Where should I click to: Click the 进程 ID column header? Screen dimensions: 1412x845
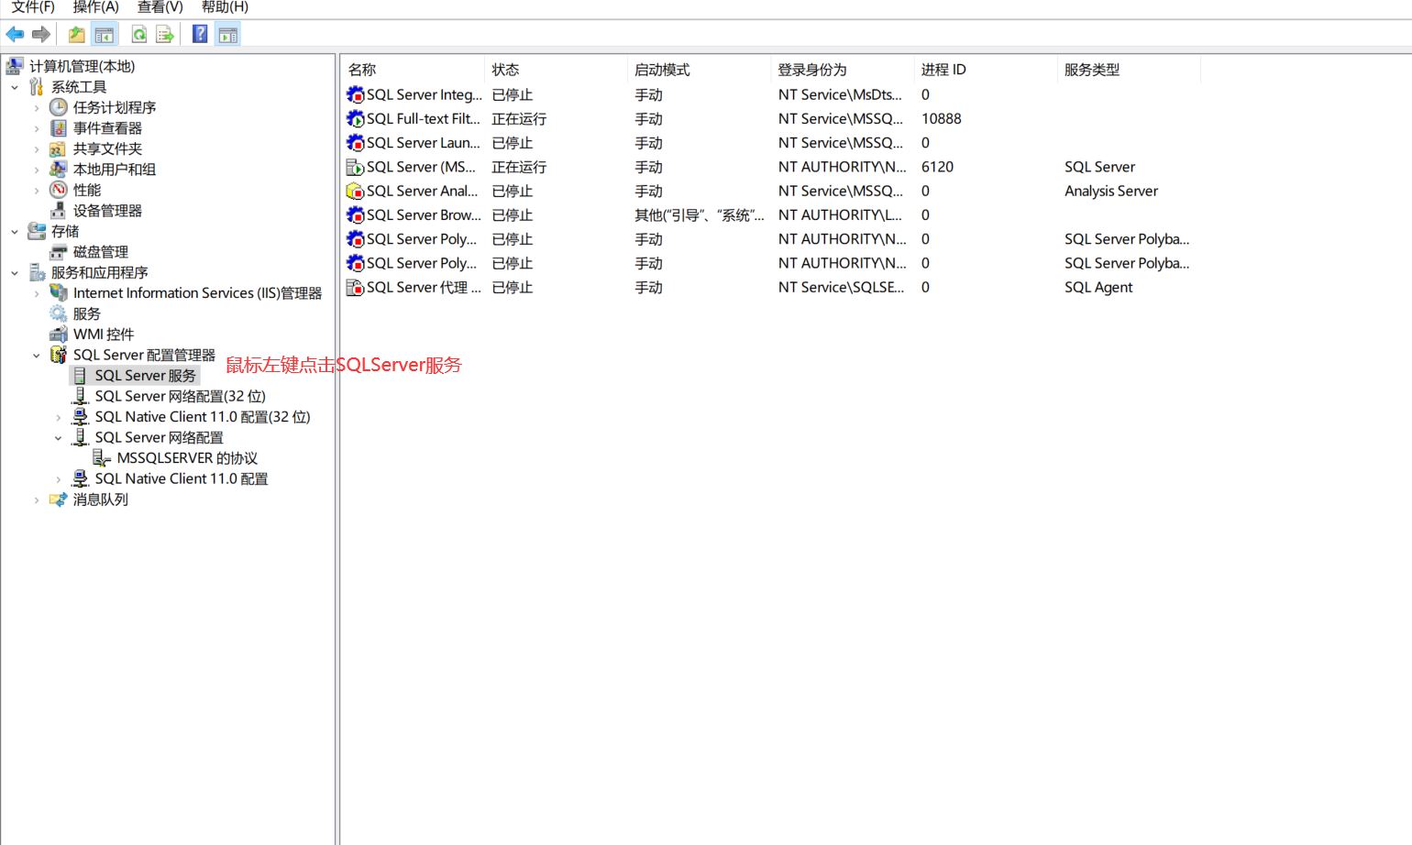943,70
